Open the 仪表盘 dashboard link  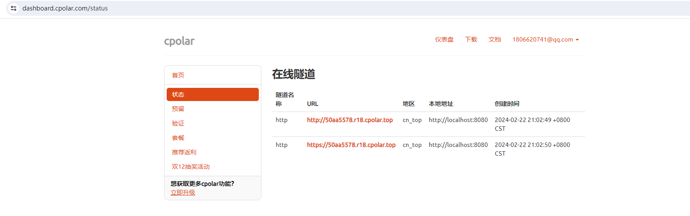pyautogui.click(x=444, y=39)
